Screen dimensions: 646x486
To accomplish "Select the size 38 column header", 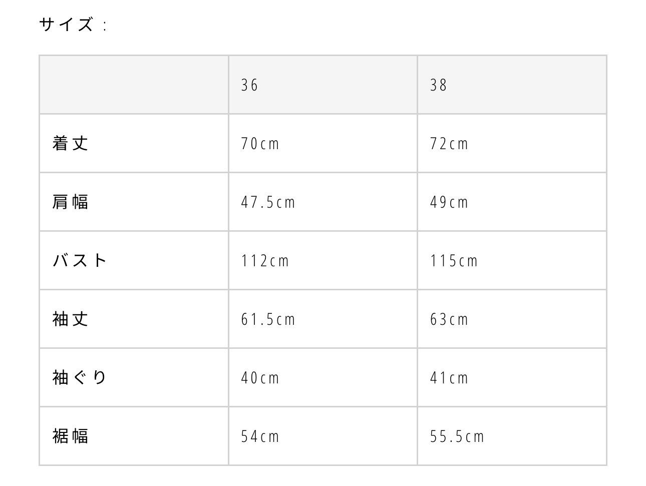I will tap(438, 85).
